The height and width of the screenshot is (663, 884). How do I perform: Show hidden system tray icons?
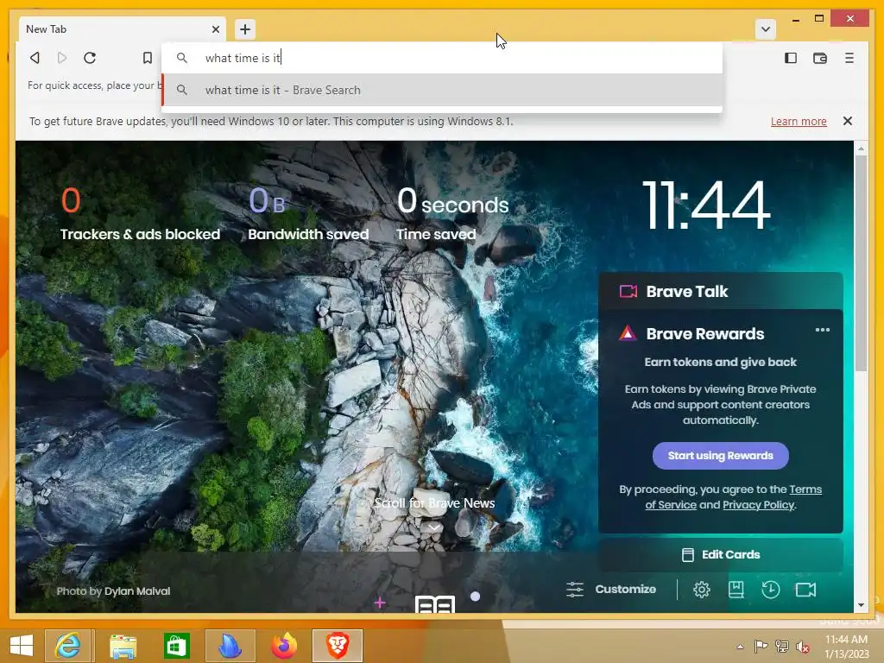[740, 647]
